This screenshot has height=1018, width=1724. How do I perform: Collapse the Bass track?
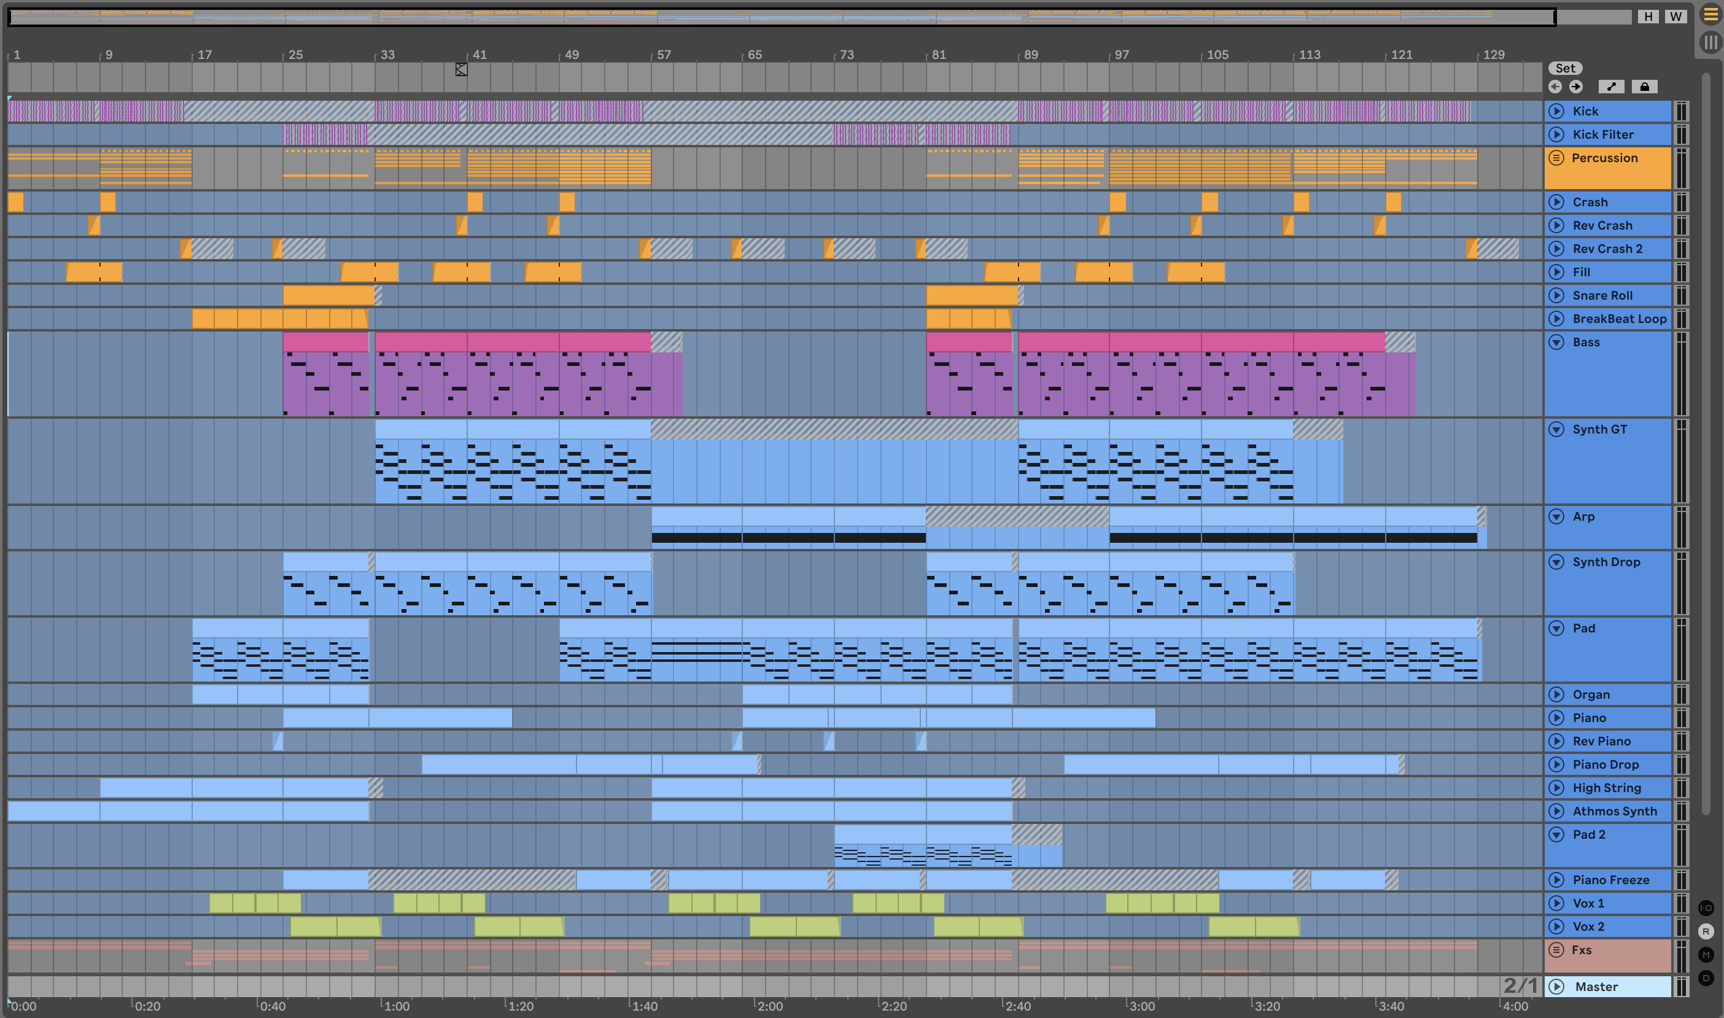pos(1556,341)
